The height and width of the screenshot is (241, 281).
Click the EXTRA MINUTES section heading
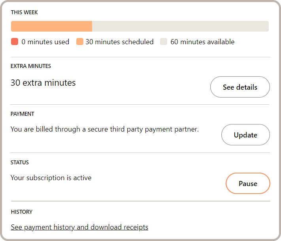31,66
